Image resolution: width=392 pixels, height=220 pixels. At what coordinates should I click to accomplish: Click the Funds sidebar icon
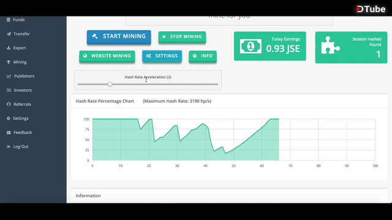point(9,20)
